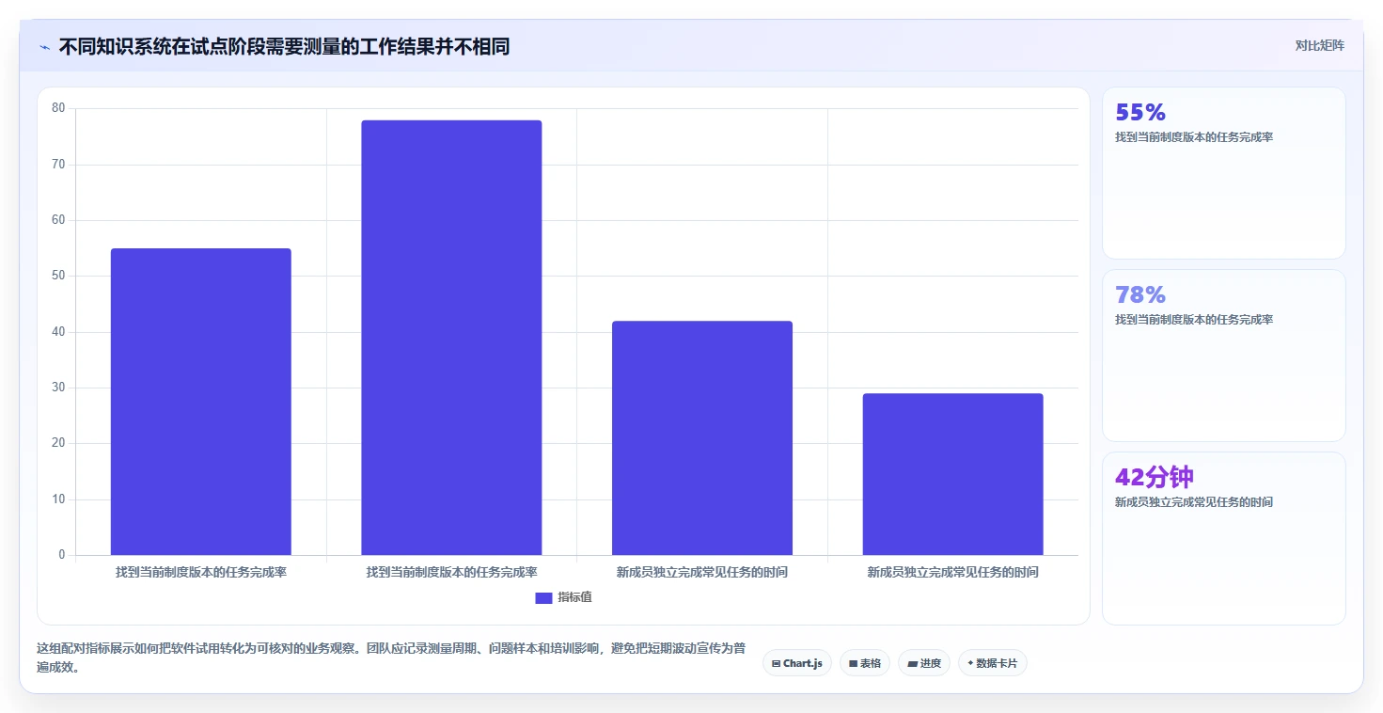Select the 表格 pill button
The height and width of the screenshot is (713, 1383).
tap(864, 663)
